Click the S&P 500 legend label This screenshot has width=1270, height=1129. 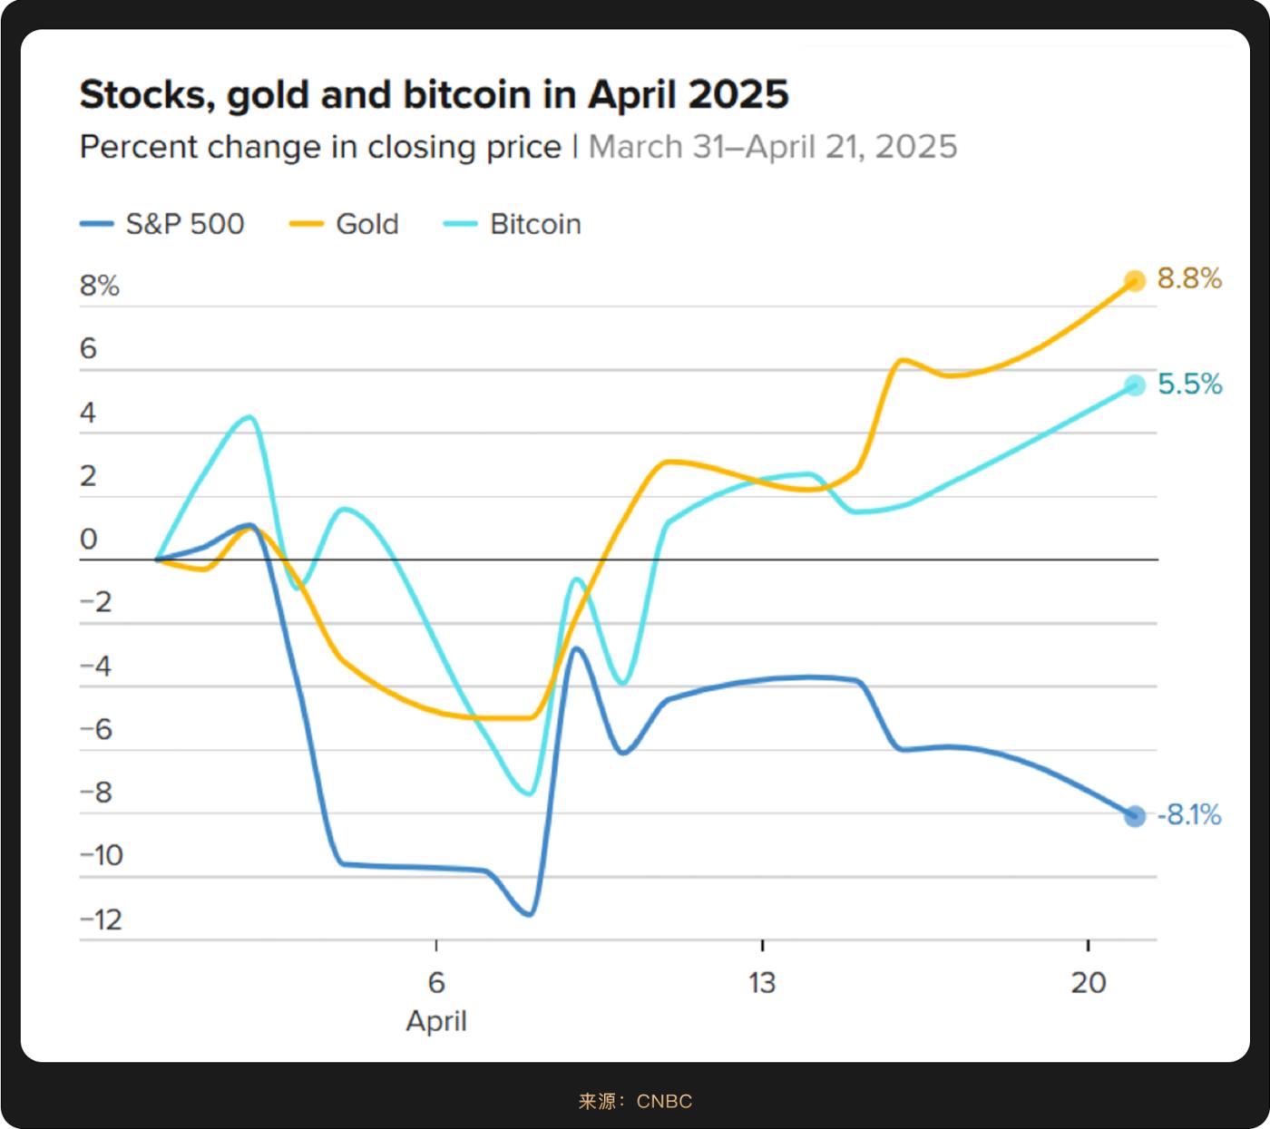(185, 224)
